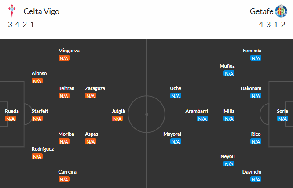This screenshot has height=188, width=293.
Task: Click player Dakonam's name
Action: pos(251,88)
